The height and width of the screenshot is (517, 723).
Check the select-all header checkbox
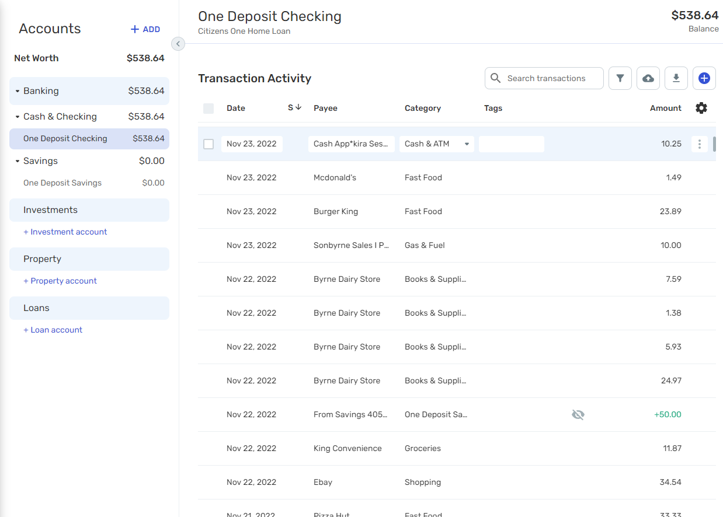[x=208, y=109]
